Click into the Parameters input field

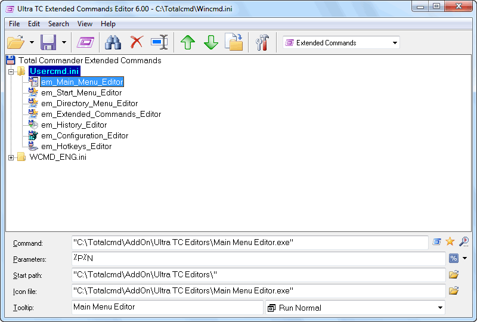pos(259,259)
